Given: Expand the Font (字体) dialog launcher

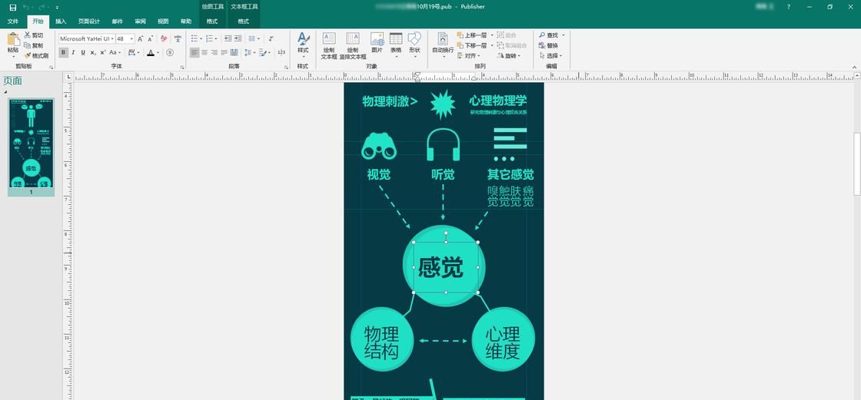Looking at the screenshot, I should (x=181, y=67).
